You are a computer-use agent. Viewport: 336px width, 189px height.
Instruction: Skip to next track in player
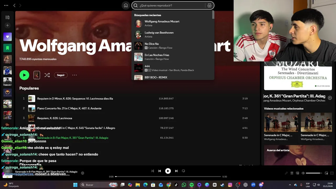[176, 171]
